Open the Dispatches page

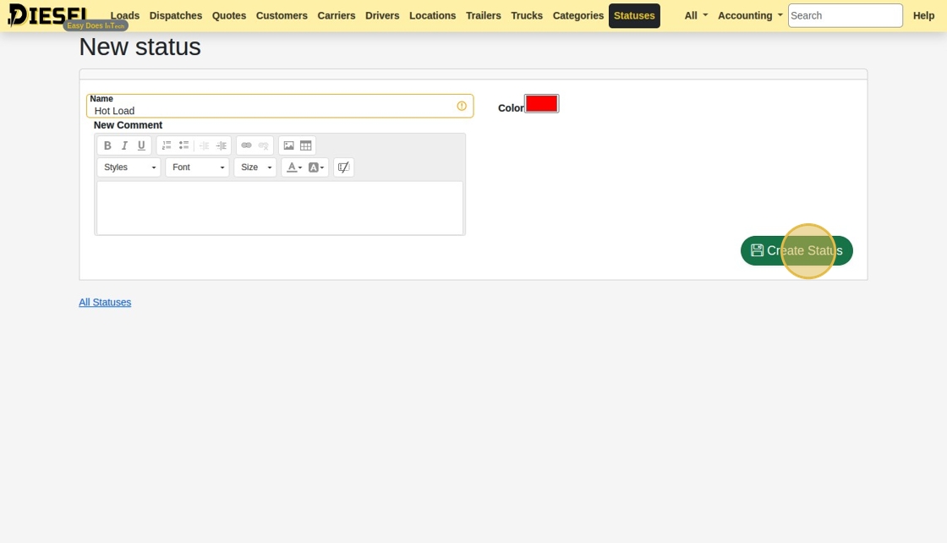176,16
